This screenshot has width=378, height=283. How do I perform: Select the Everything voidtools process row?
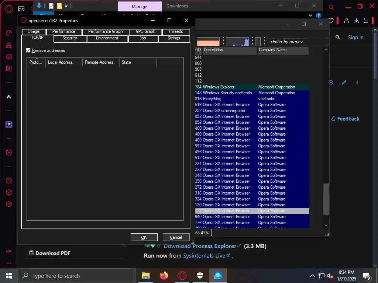coord(252,99)
